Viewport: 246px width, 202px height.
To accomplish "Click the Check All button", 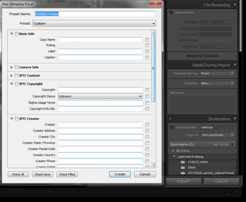I will coord(18,174).
